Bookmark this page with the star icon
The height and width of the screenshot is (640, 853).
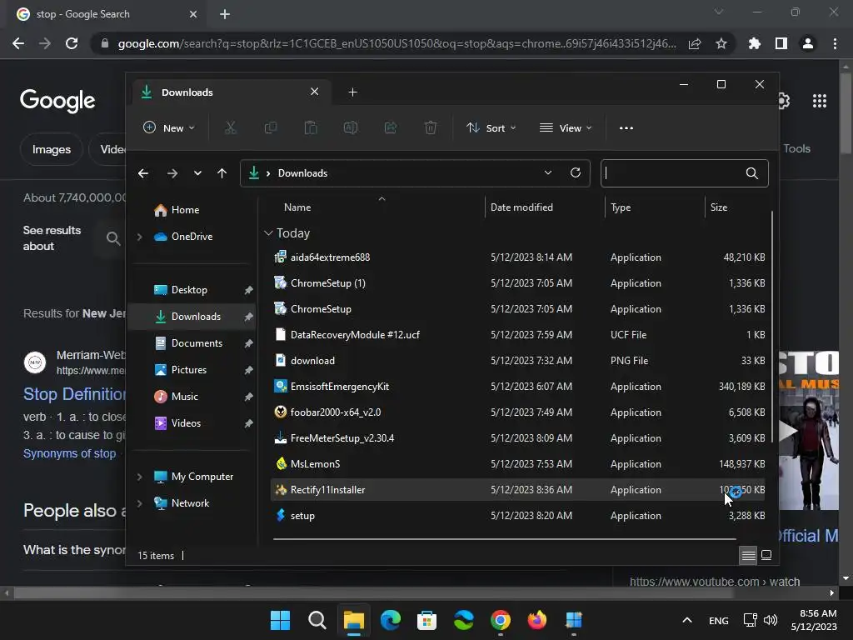coord(721,43)
